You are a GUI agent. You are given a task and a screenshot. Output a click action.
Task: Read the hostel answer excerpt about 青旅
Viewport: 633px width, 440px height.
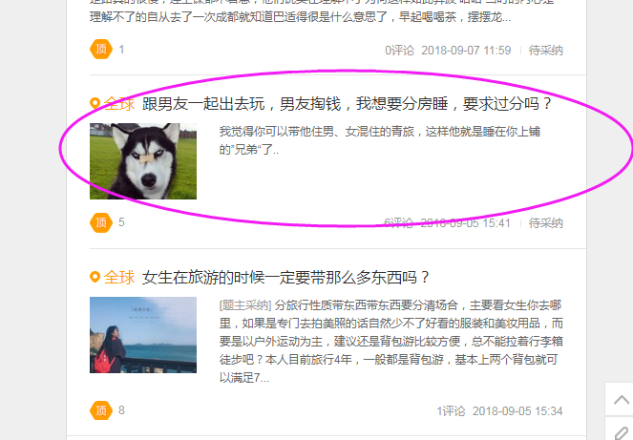pos(379,140)
